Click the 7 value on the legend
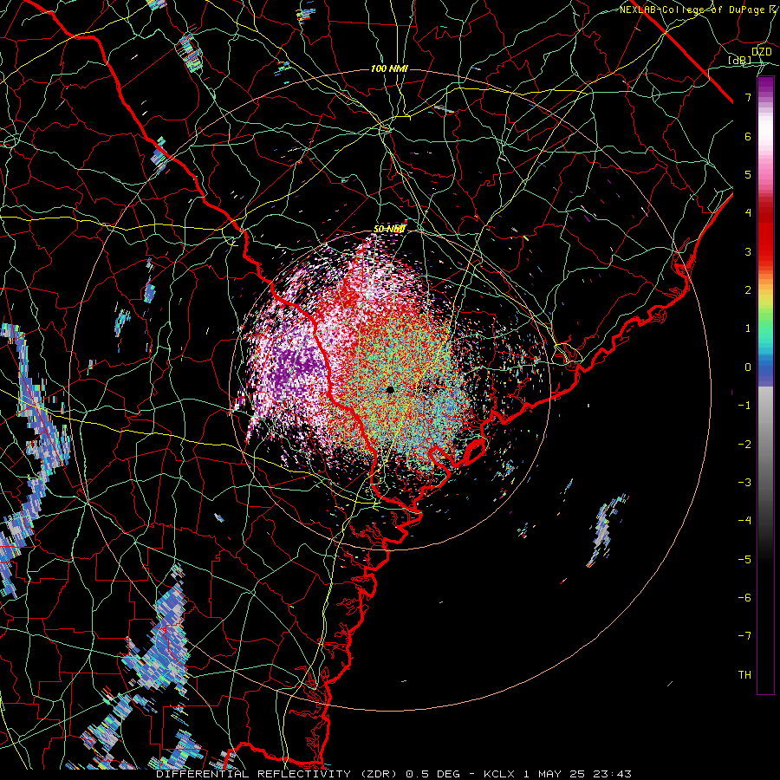 [x=748, y=97]
